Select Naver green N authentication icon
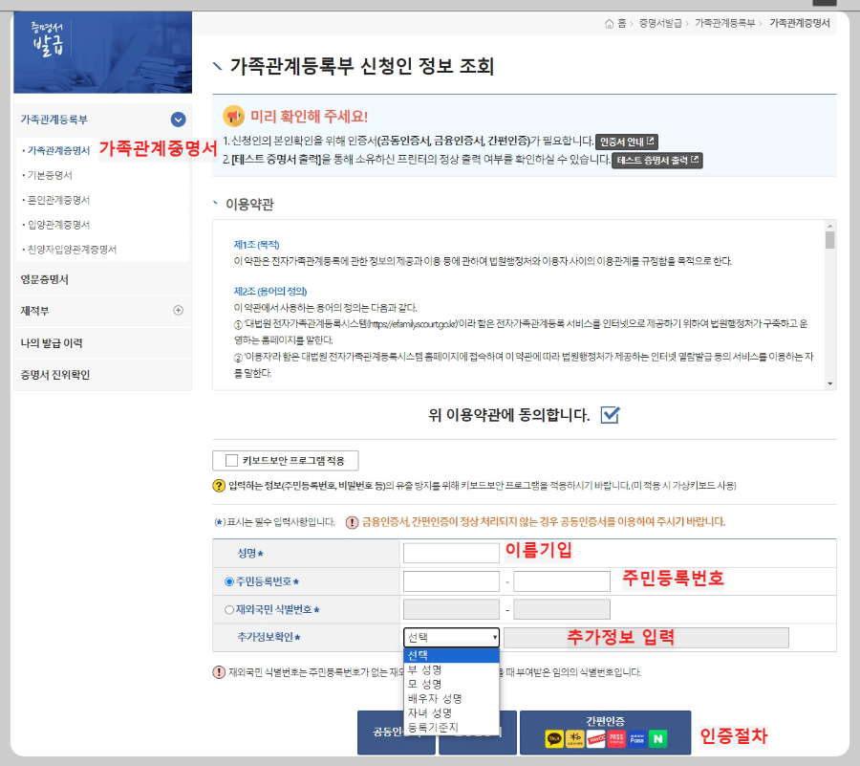Screen dimensions: 860x766 (657, 738)
